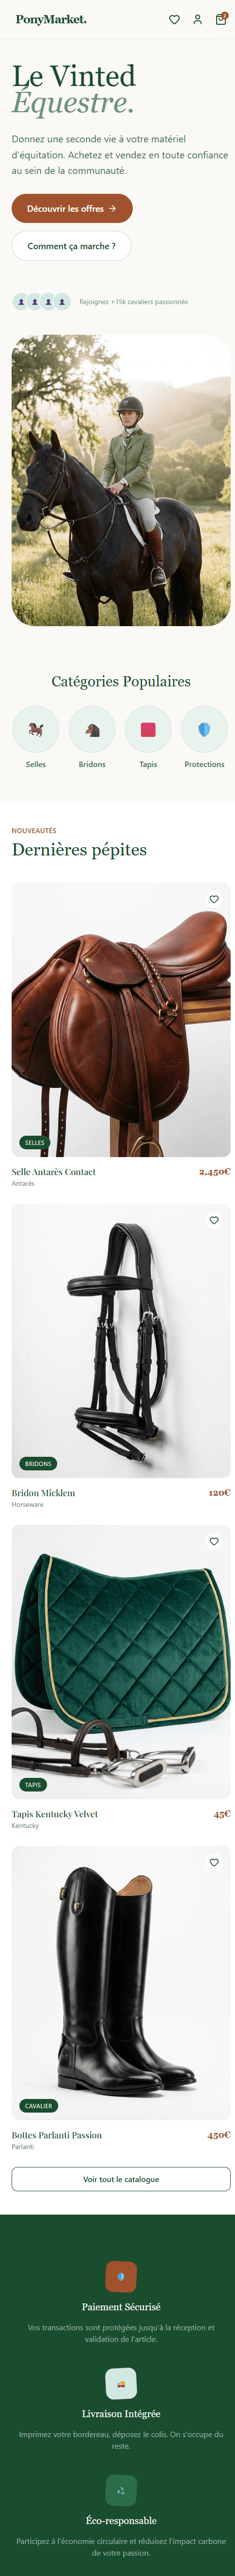Click the Découvrir les offres button
The width and height of the screenshot is (235, 2576).
pos(72,208)
